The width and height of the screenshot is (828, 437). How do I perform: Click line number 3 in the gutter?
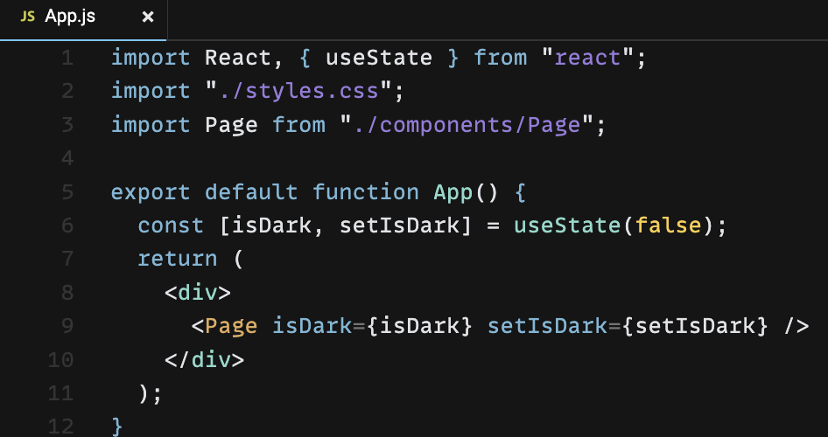point(67,125)
